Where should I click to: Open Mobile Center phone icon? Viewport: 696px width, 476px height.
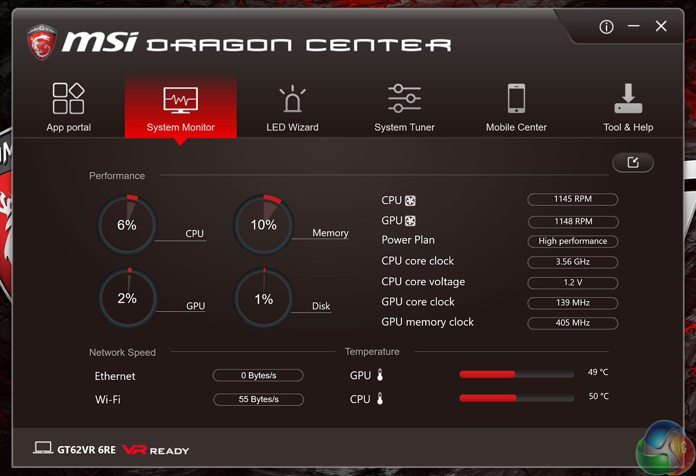click(516, 98)
